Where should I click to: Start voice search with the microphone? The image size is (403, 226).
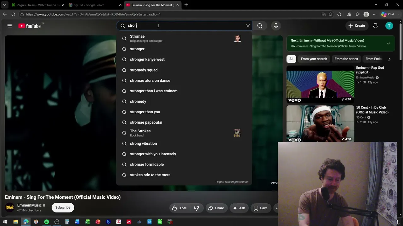276,26
